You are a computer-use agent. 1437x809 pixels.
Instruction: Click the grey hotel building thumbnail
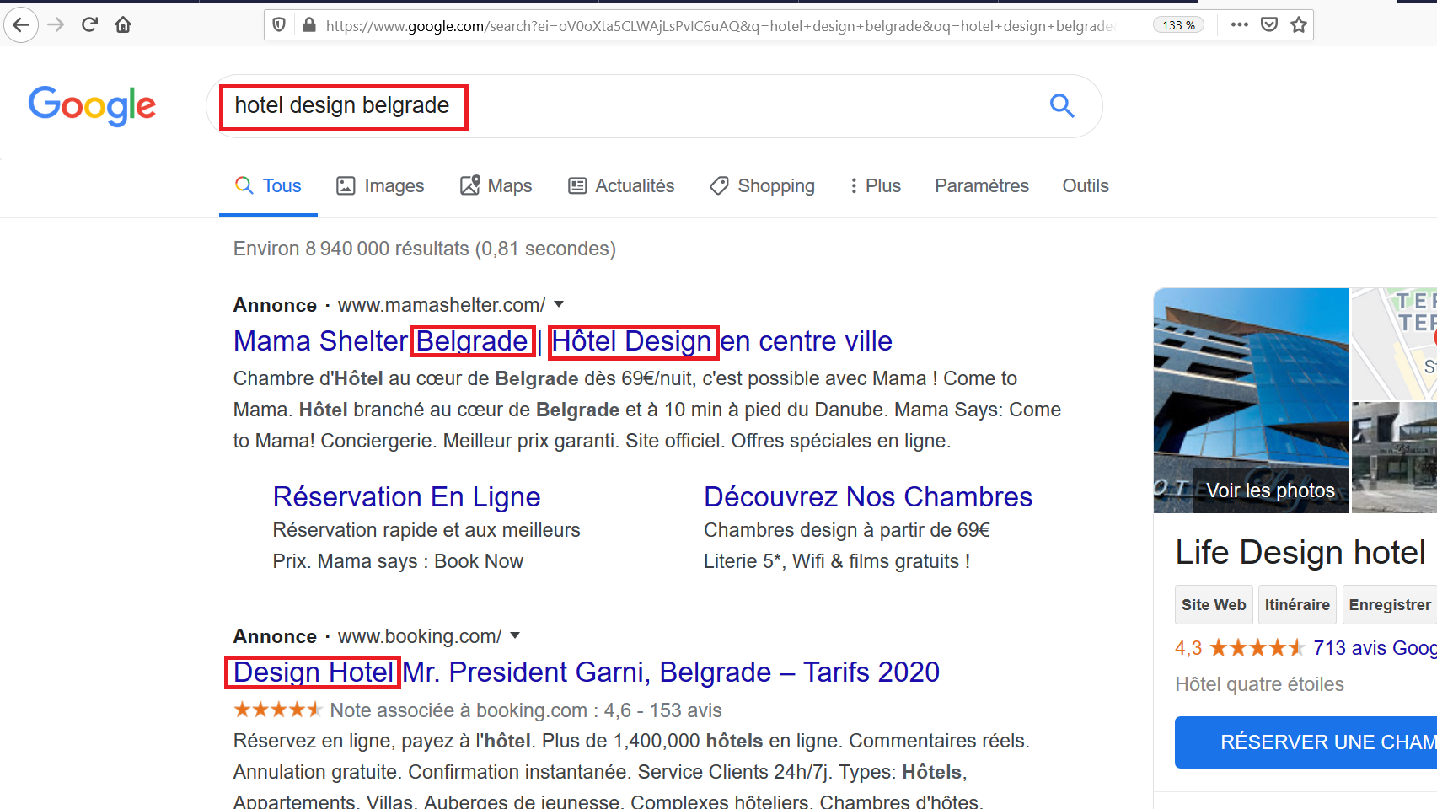tap(1394, 458)
